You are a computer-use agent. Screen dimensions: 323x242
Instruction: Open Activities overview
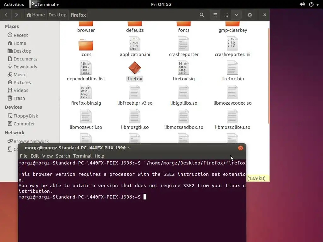(14, 4)
